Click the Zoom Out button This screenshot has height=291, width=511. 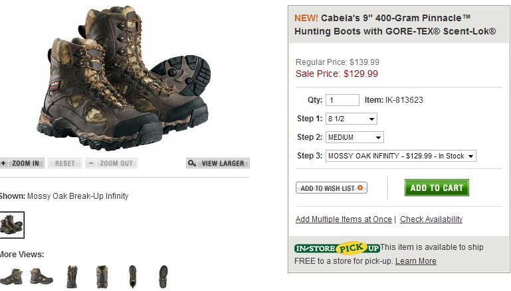click(x=111, y=163)
